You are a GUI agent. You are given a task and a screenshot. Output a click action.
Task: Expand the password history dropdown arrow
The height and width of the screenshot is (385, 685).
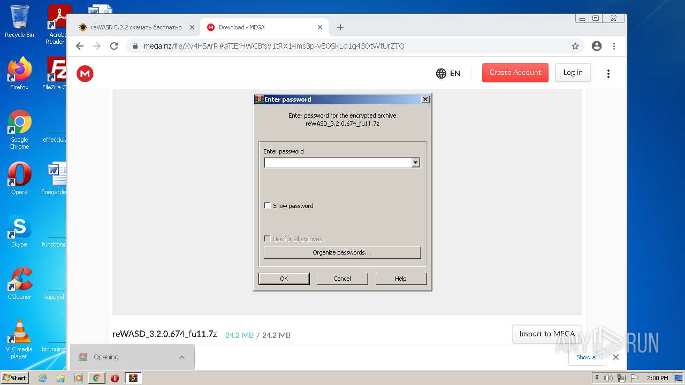point(416,163)
